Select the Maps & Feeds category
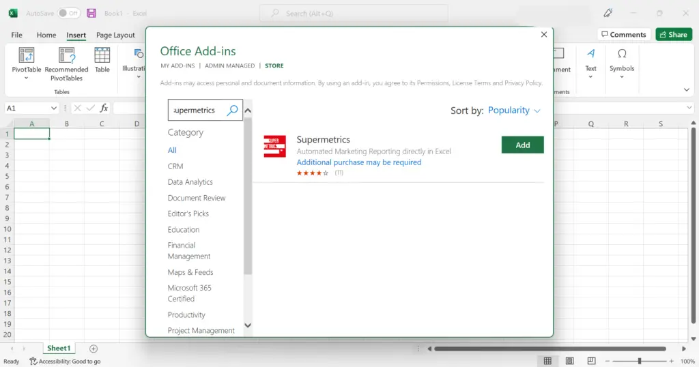The image size is (699, 367). [x=190, y=272]
